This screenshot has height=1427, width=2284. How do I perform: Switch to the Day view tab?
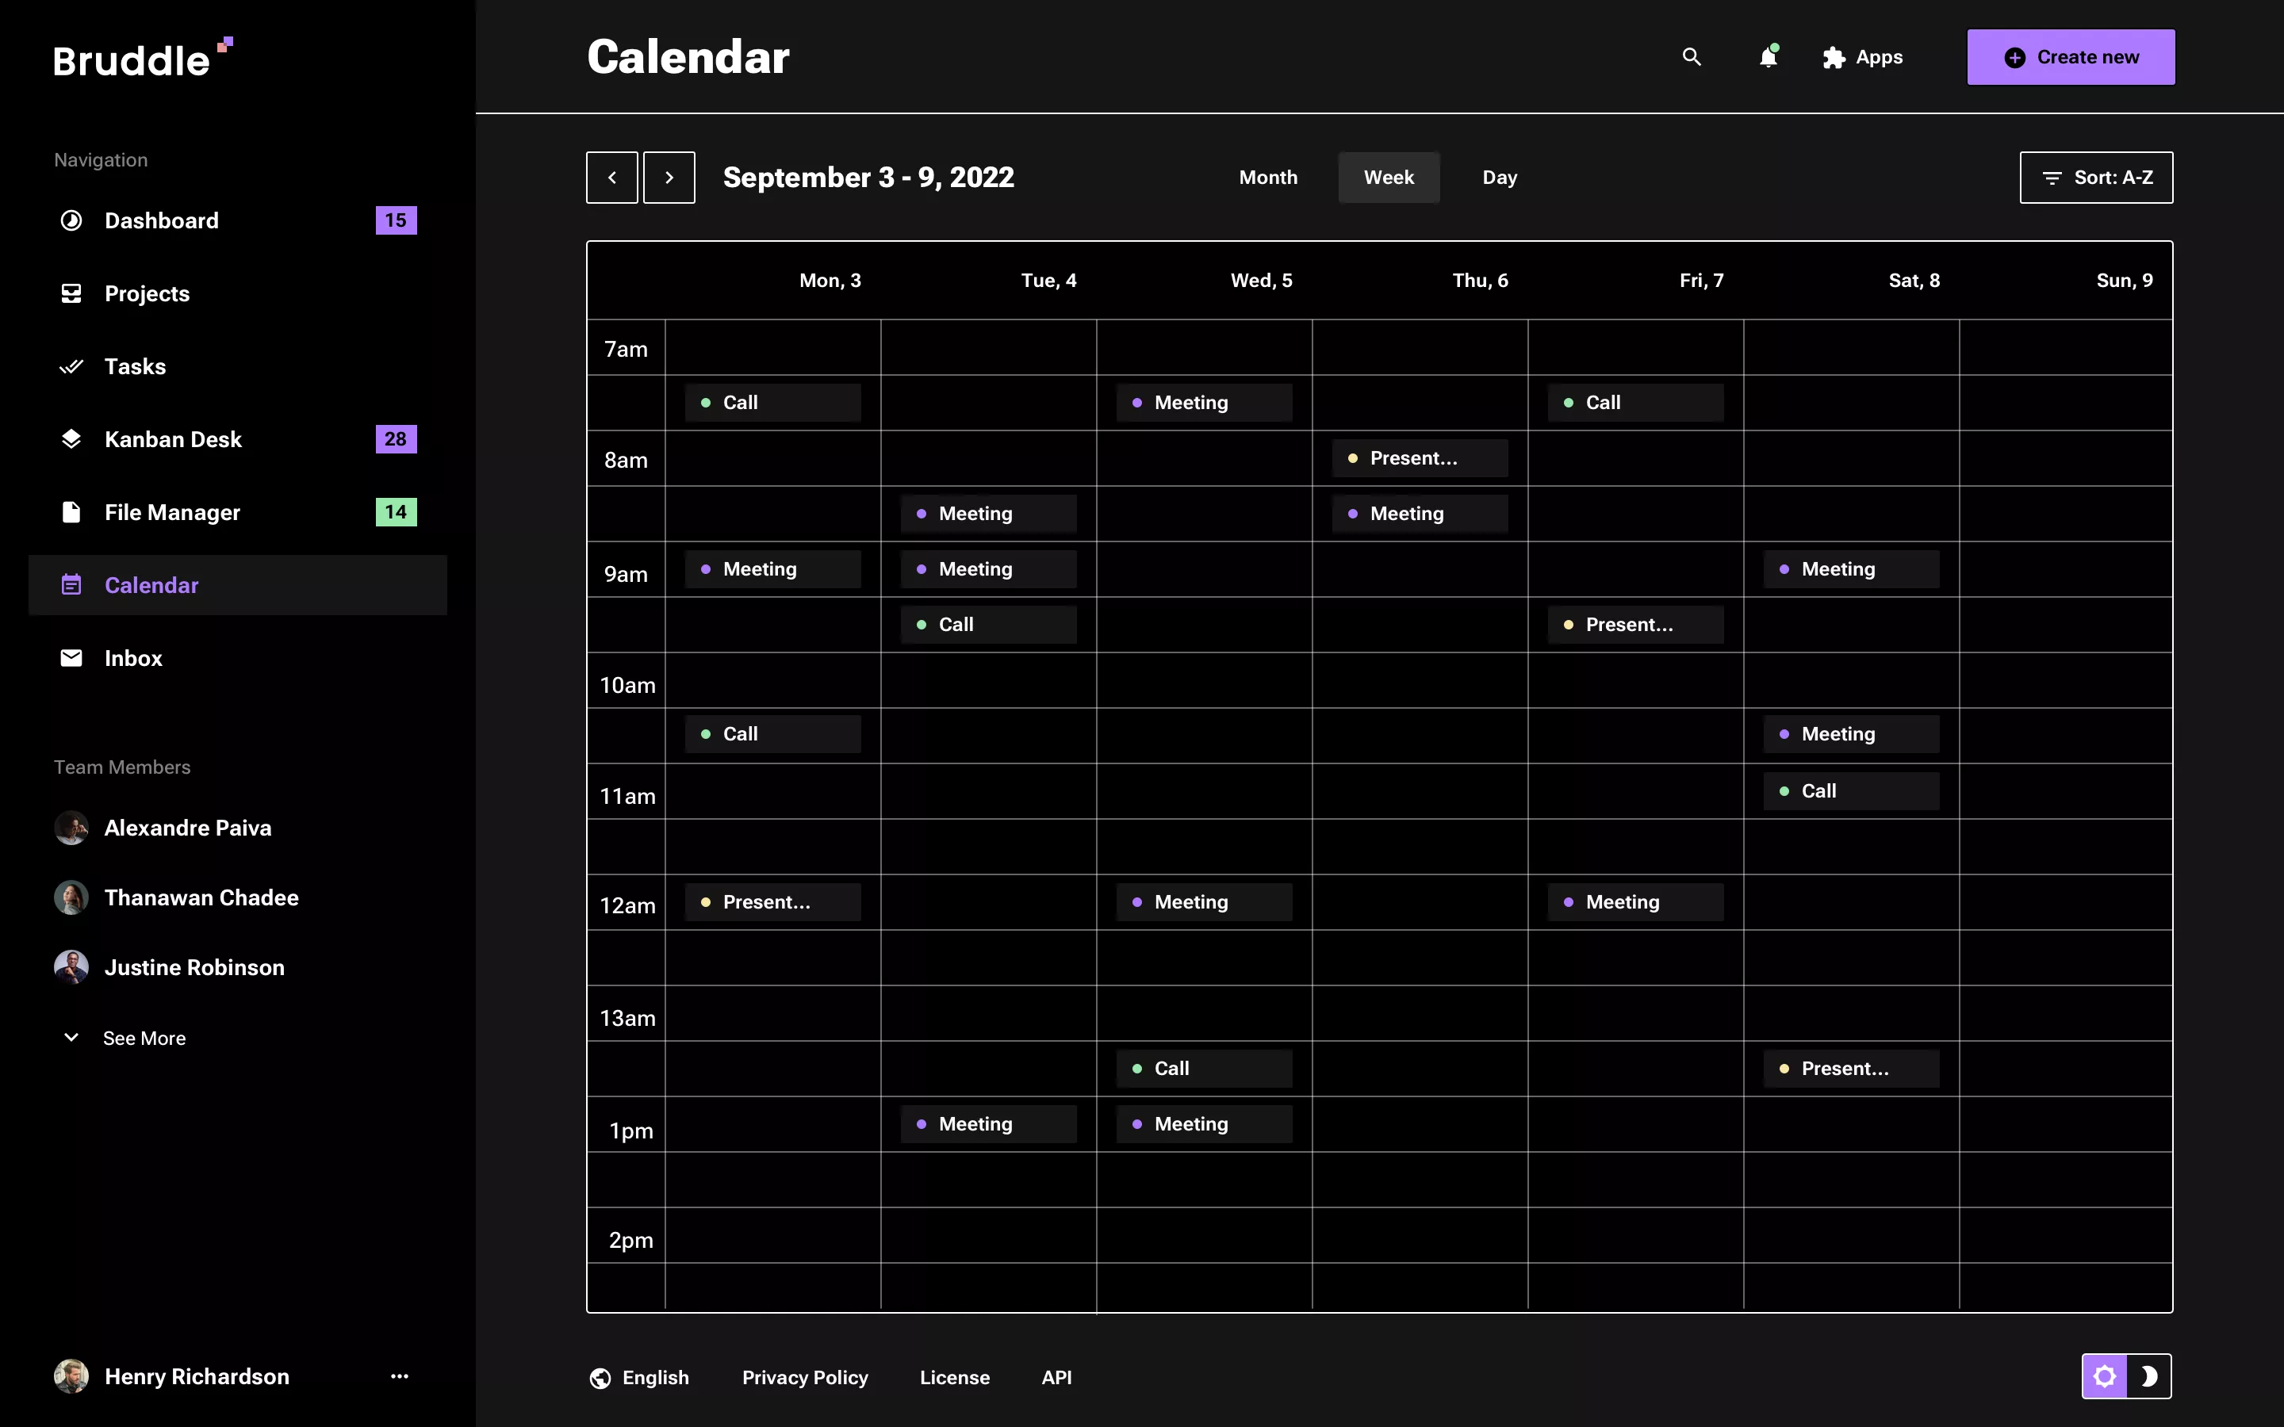[1499, 178]
